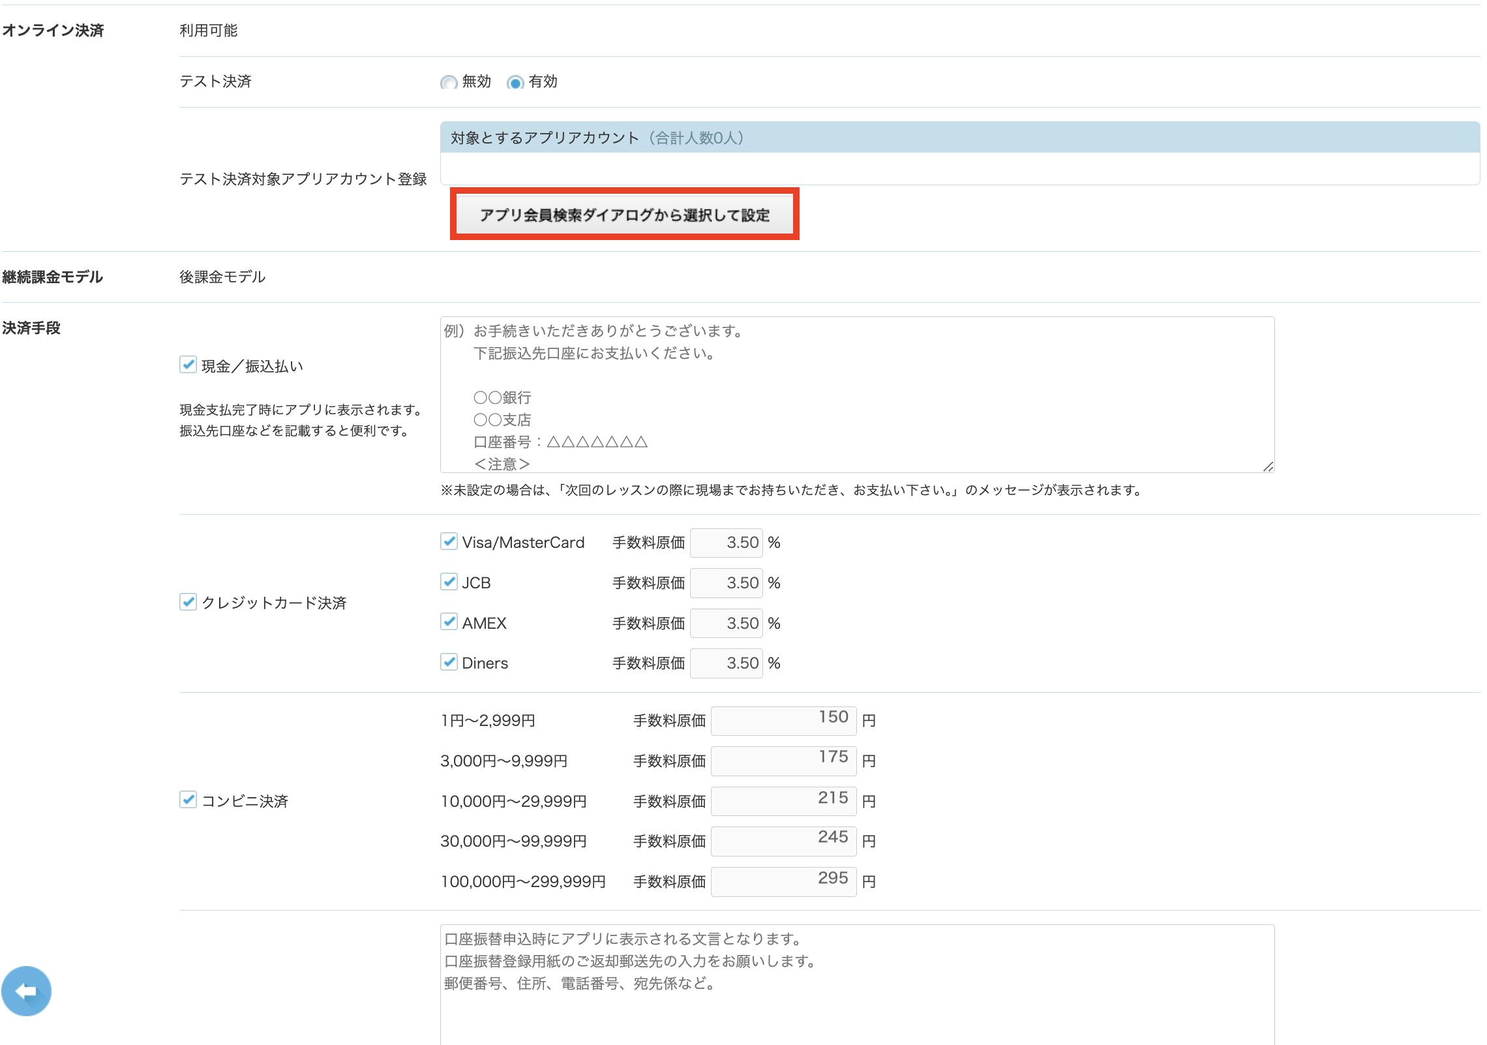Click AMEX 手数料原価 field
Screen dimensions: 1487x1045
pyautogui.click(x=727, y=624)
